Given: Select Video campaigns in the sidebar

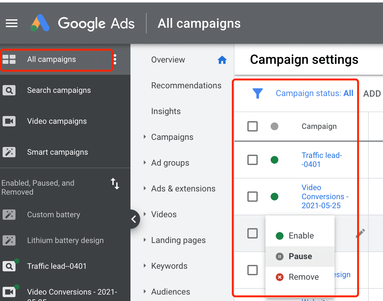Looking at the screenshot, I should coord(57,121).
